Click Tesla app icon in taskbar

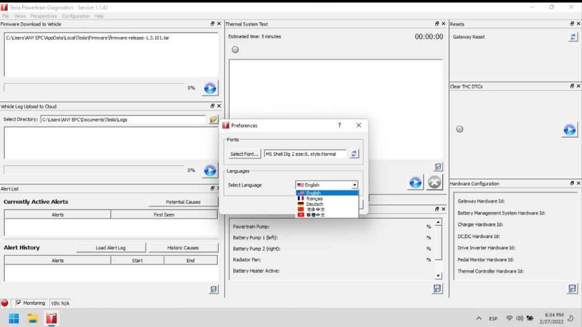[51, 318]
